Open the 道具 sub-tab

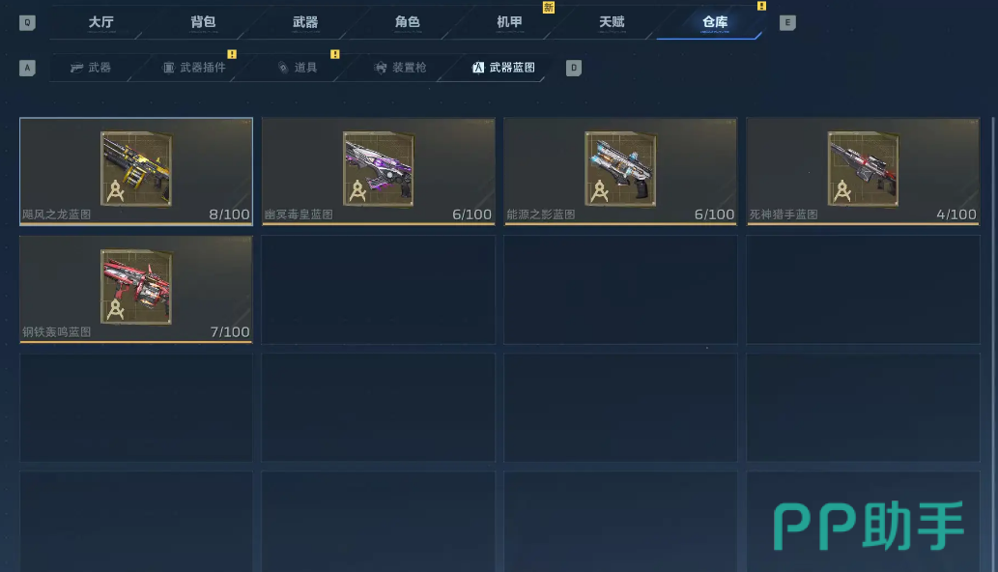(298, 68)
